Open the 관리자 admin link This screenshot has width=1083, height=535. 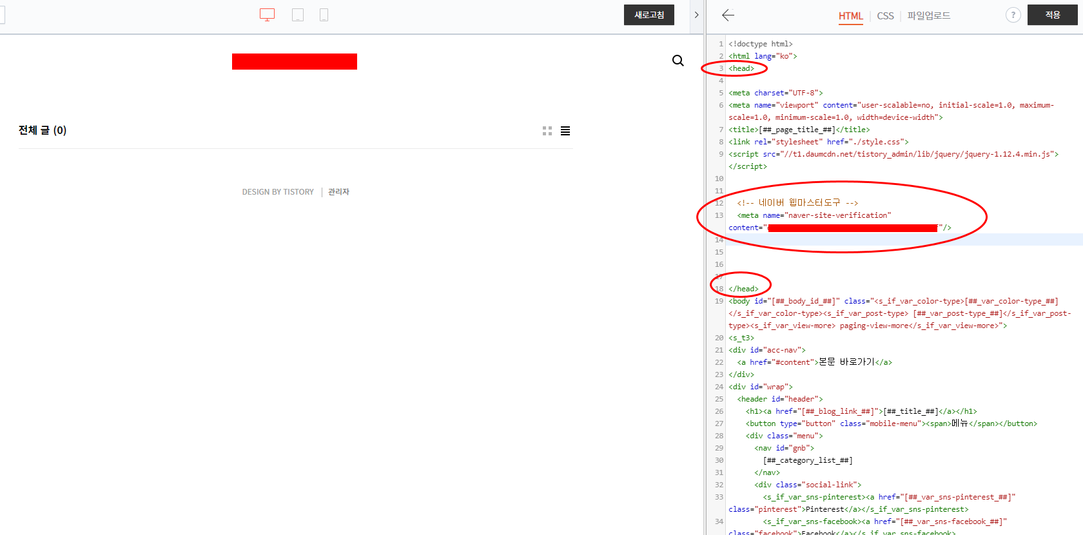click(338, 192)
